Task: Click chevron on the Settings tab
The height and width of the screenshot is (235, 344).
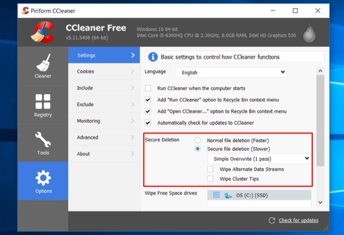Action: pos(133,55)
